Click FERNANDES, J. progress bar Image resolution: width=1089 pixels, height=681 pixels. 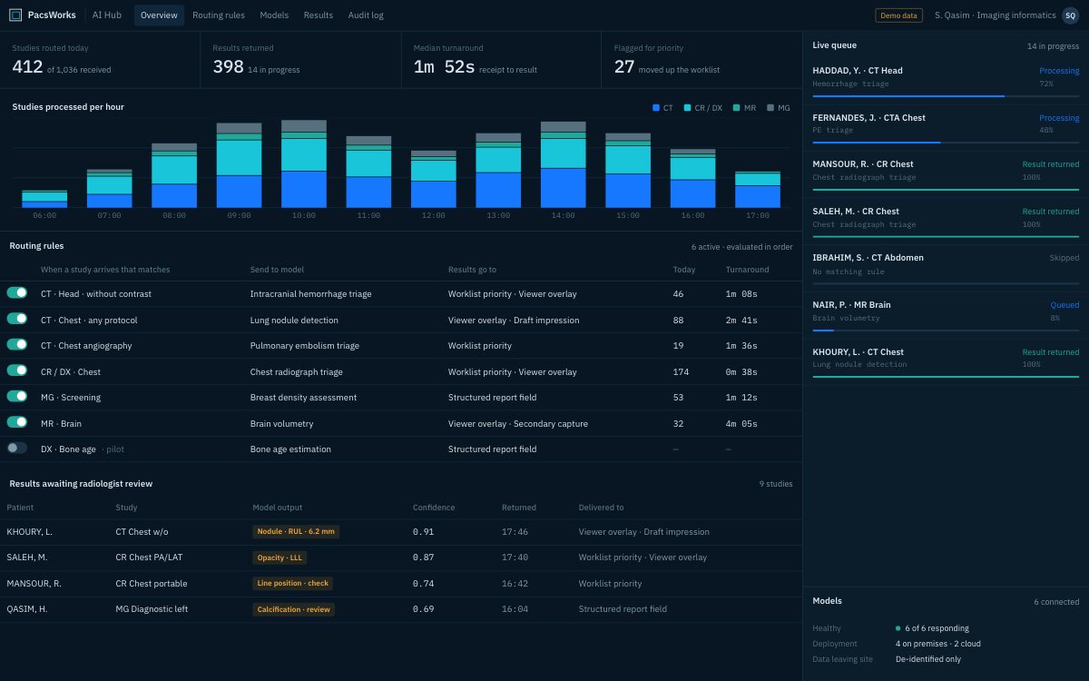[946, 143]
